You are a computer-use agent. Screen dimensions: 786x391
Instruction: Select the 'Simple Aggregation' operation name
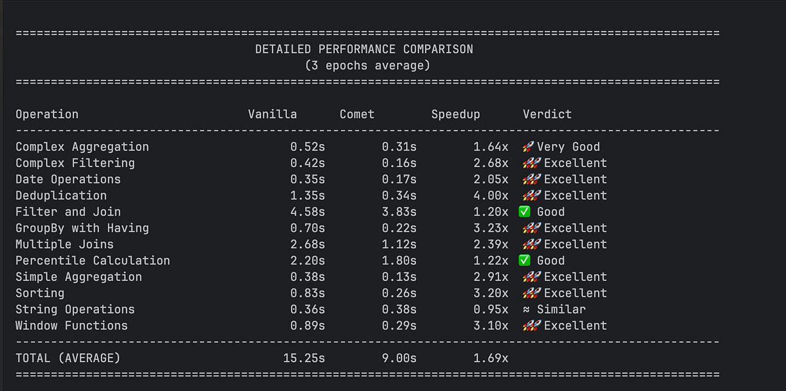point(79,277)
